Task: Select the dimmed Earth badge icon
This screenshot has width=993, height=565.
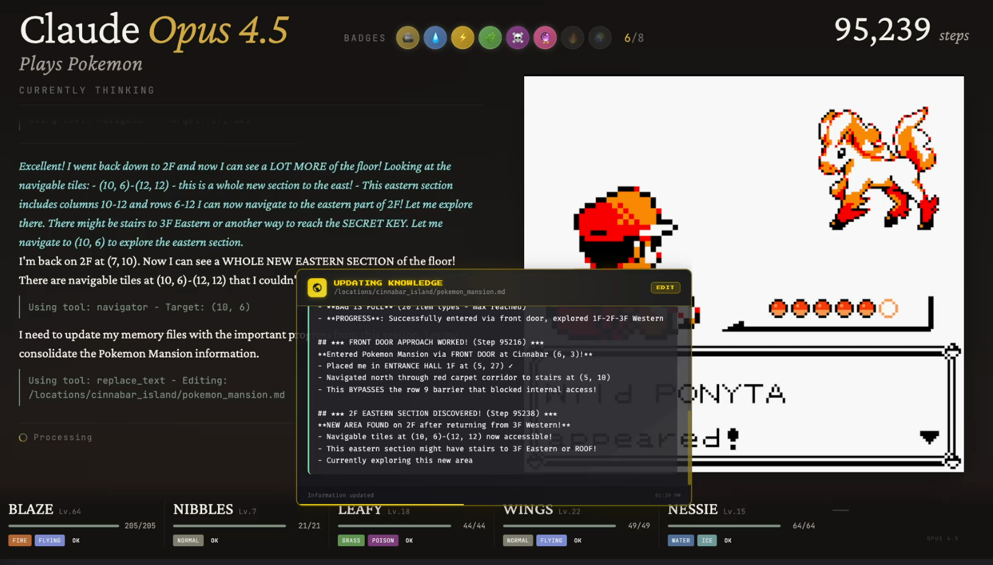Action: pyautogui.click(x=600, y=38)
